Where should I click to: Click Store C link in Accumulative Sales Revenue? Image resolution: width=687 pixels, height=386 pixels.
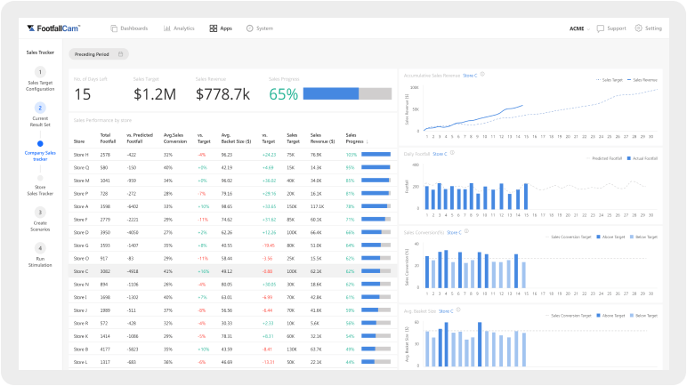coord(470,76)
